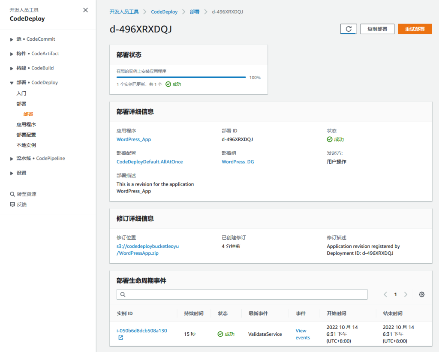Viewport: 439px width, 352px height.
Task: Click the search magnifier icon for Go to resource
Action: point(12,194)
